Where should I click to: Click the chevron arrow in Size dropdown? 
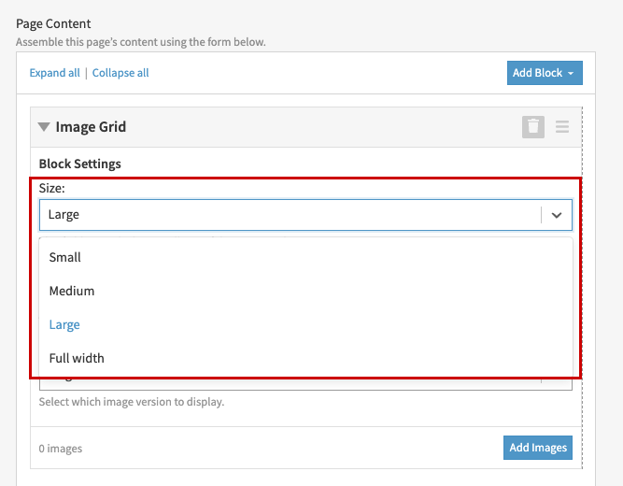tap(557, 215)
